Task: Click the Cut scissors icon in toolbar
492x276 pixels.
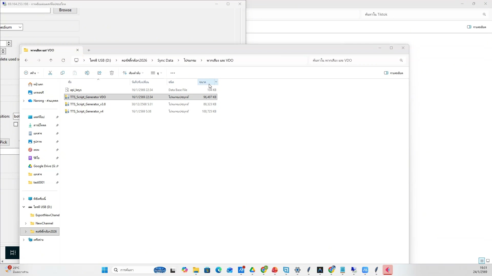Action: click(50, 73)
